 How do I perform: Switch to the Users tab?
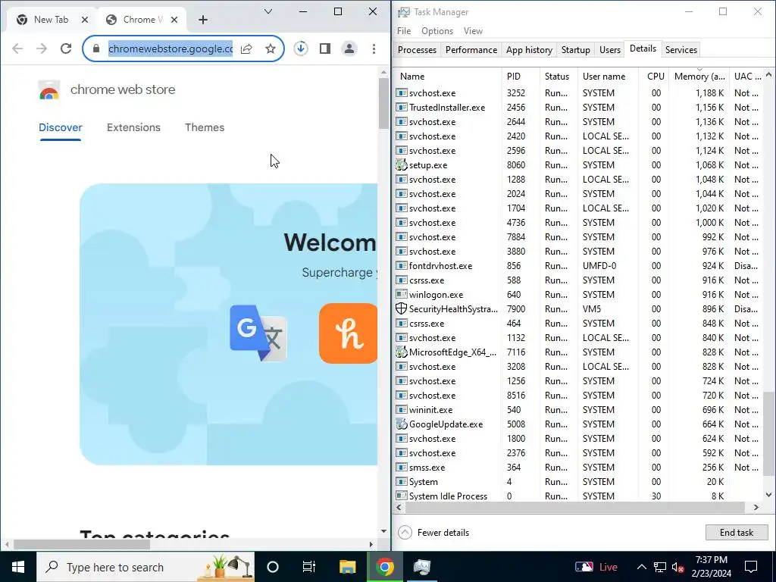[x=610, y=50]
